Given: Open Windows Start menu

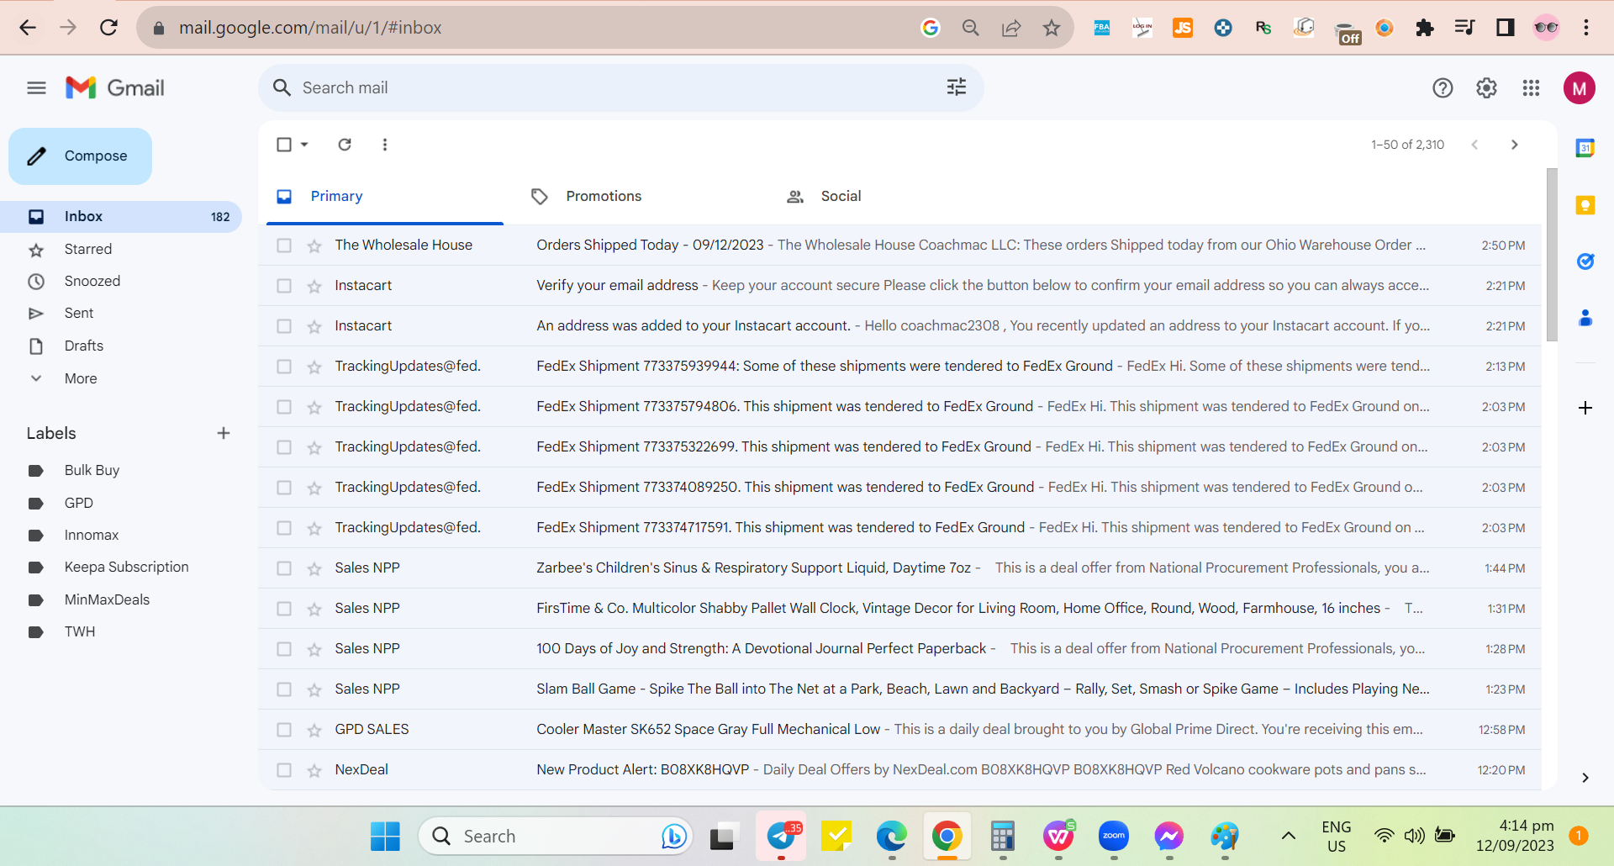Looking at the screenshot, I should click(x=386, y=836).
